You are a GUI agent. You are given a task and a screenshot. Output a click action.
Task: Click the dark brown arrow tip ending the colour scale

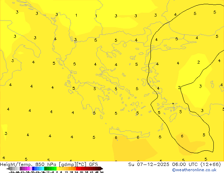[102, 169]
